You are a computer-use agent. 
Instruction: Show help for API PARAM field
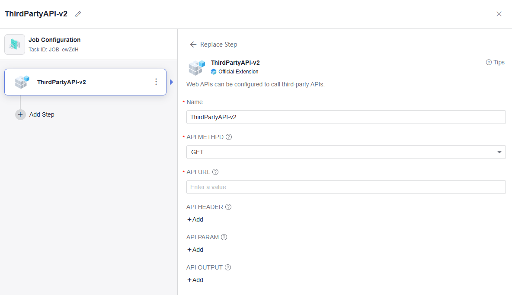[224, 237]
